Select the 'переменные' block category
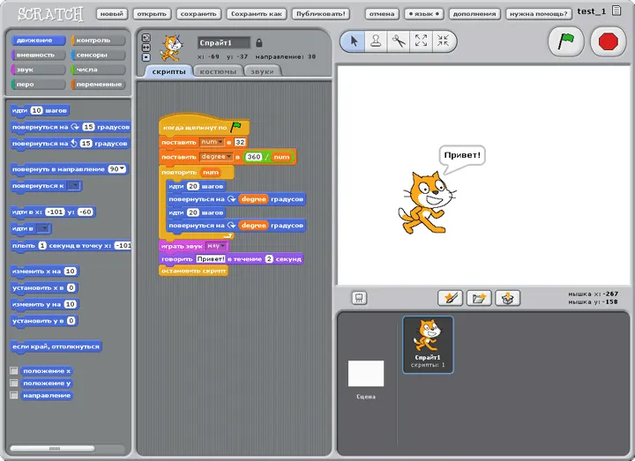635x461 pixels. click(x=98, y=85)
